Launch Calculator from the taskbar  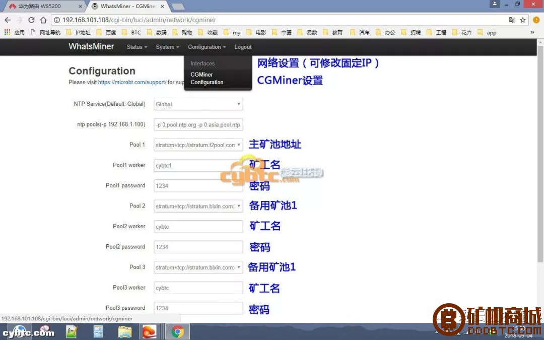pyautogui.click(x=98, y=331)
